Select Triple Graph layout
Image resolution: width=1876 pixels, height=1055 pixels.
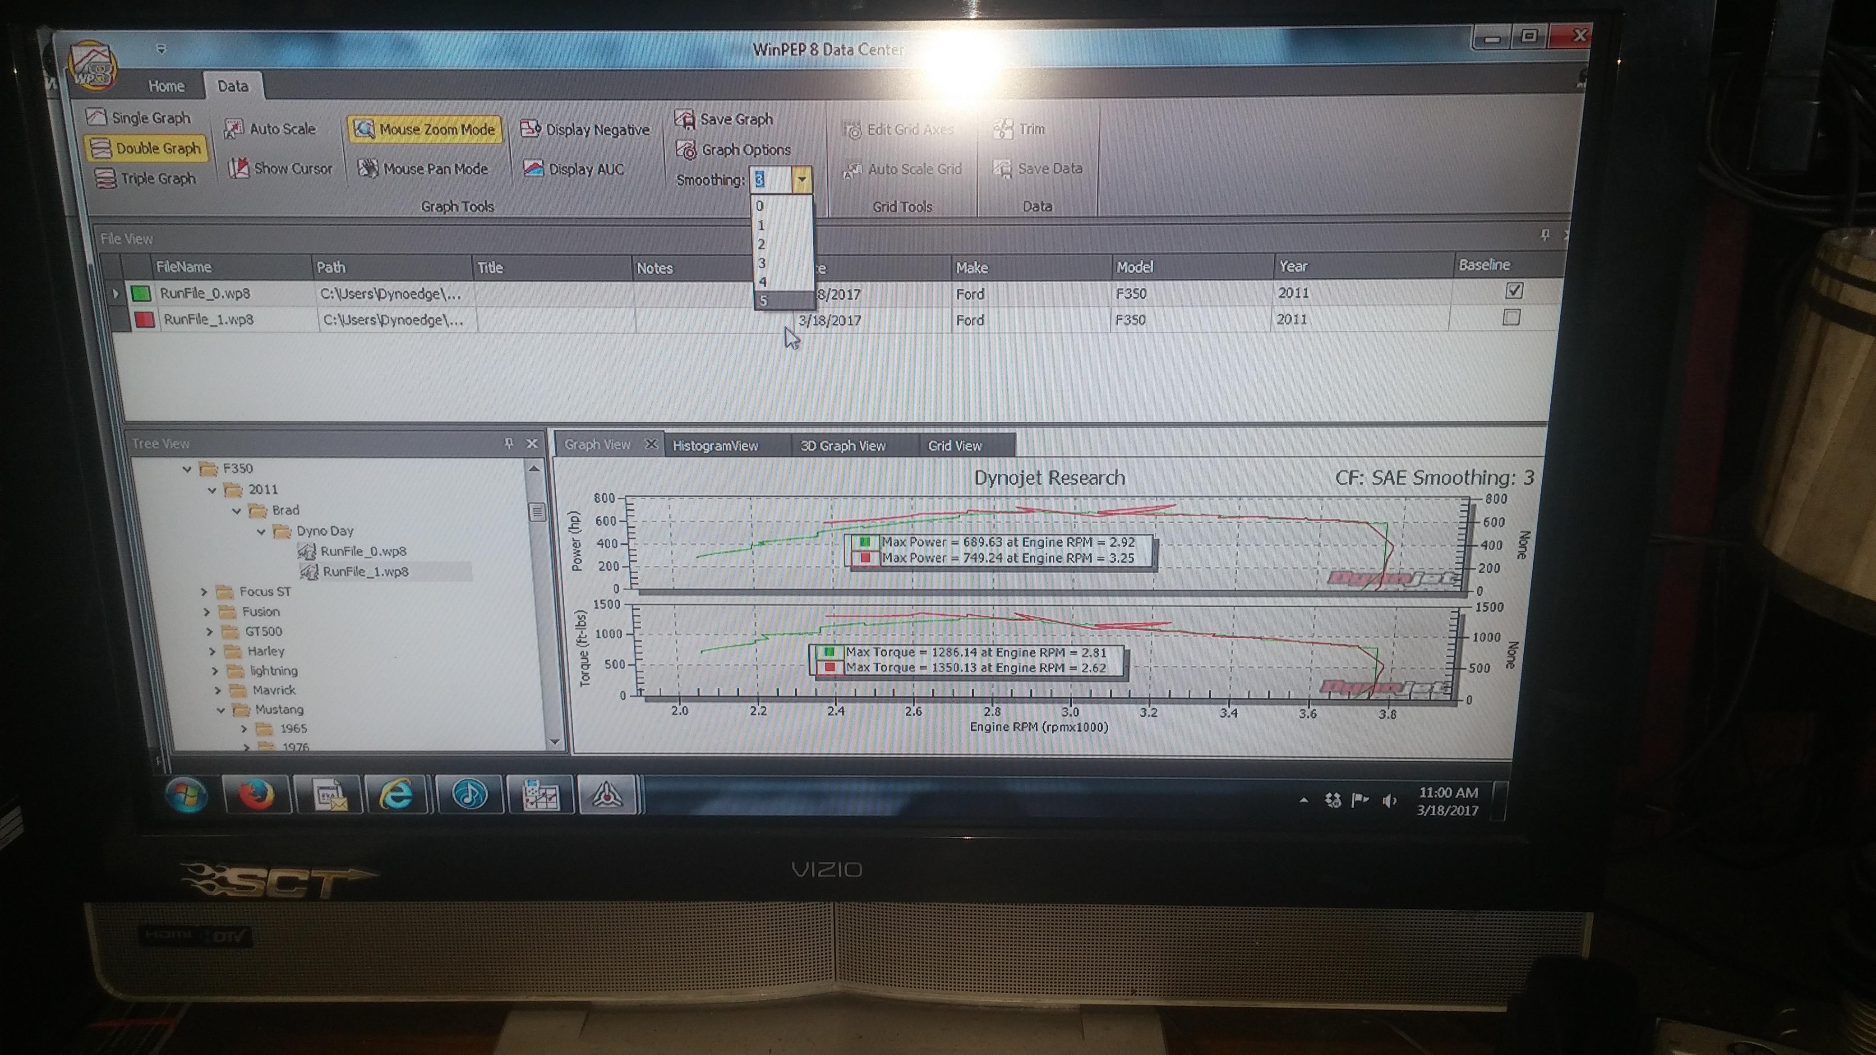(146, 178)
